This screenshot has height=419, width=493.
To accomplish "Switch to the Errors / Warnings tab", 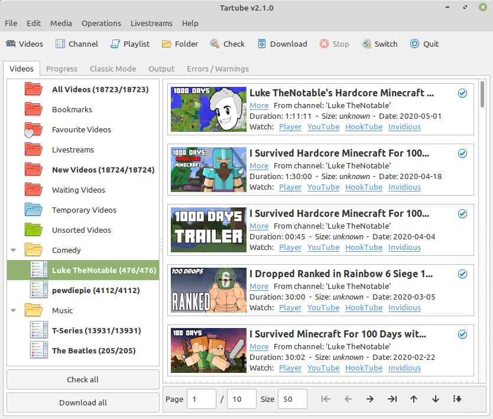I will pos(218,69).
